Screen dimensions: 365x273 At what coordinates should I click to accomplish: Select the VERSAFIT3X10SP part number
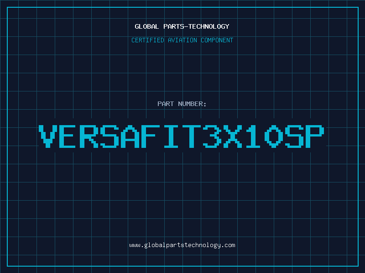point(181,136)
